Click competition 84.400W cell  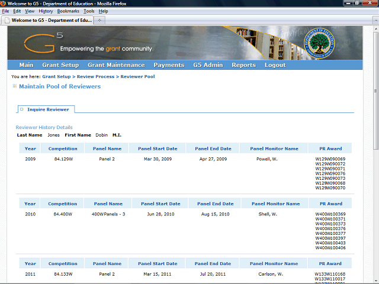[63, 214]
